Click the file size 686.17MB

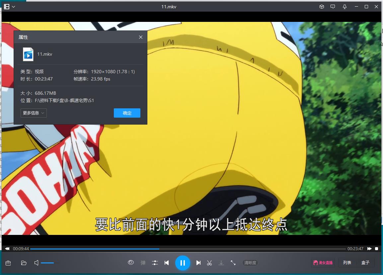click(45, 93)
